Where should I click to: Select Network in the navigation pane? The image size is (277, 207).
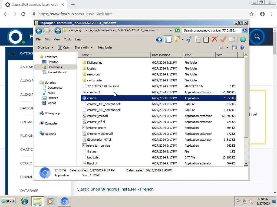[x=50, y=134]
